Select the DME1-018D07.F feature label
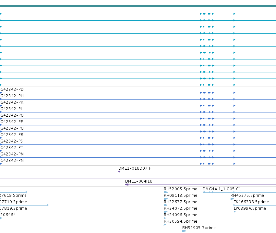The height and width of the screenshot is (233, 276). click(x=135, y=168)
